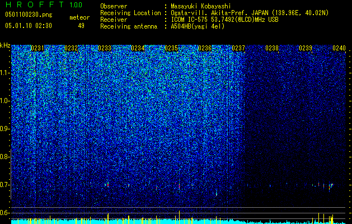Click the date stamp 05.01.10 02:30
This screenshot has height=224, width=352.
(29, 26)
